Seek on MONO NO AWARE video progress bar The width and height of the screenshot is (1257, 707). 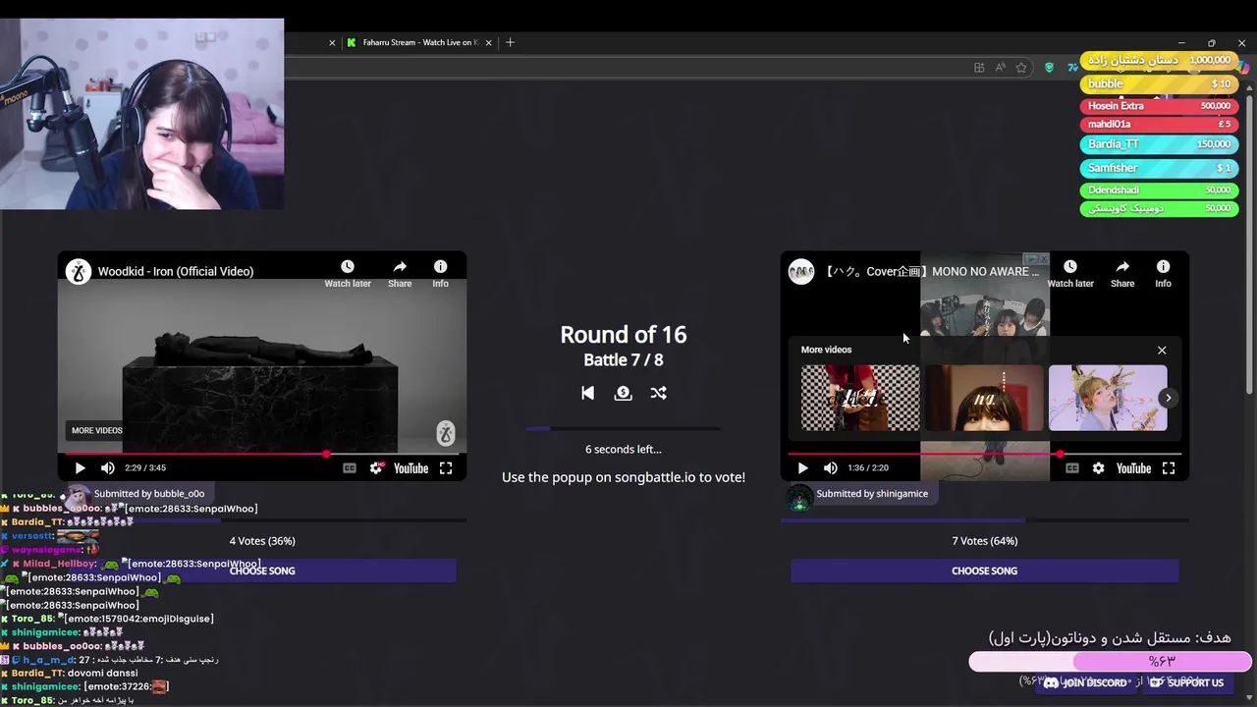click(x=984, y=454)
